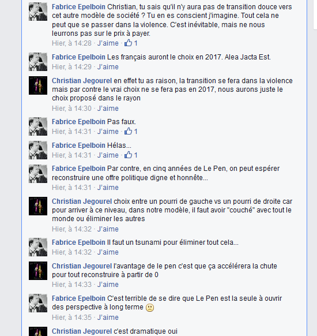Click the 'Hier, à 14:32' timestamp under the tsunami comment

(71, 252)
